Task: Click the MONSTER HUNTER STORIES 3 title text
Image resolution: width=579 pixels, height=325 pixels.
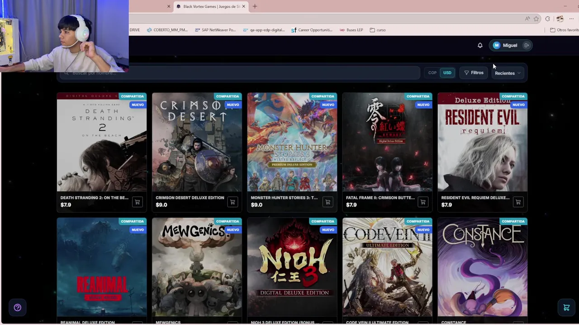Action: coord(285,198)
